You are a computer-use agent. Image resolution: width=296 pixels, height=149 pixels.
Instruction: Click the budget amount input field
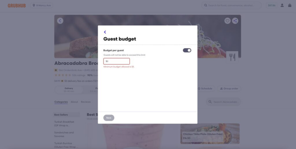tap(116, 61)
